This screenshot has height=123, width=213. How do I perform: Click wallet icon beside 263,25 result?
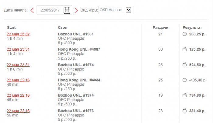[184, 34]
